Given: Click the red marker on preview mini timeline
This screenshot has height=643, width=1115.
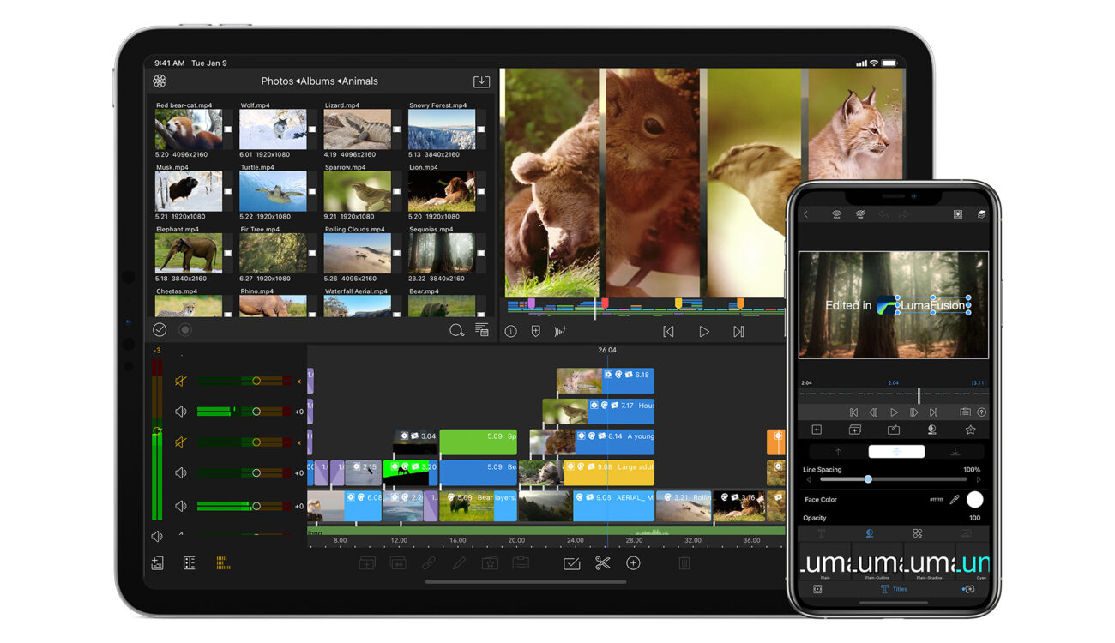Looking at the screenshot, I should pyautogui.click(x=605, y=303).
